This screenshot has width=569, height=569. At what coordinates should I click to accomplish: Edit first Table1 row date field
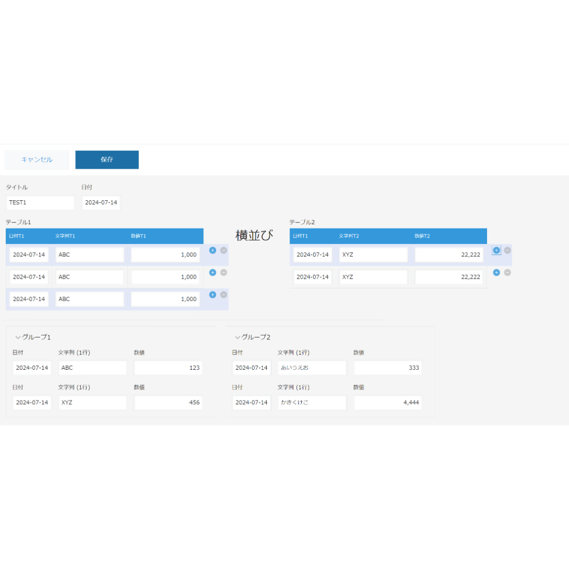29,255
